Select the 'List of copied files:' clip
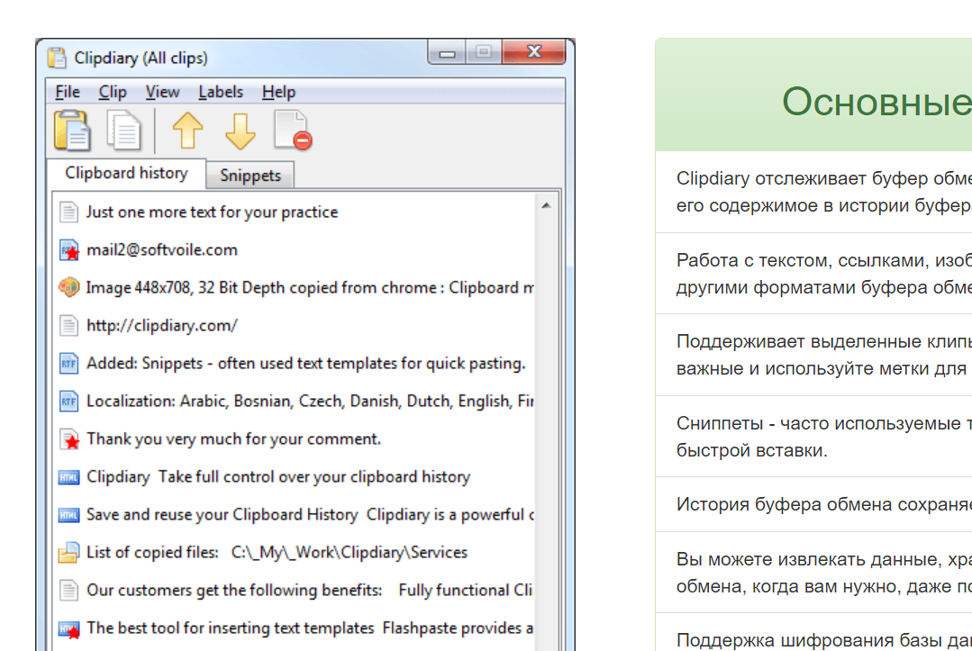The height and width of the screenshot is (651, 972). pos(277,552)
